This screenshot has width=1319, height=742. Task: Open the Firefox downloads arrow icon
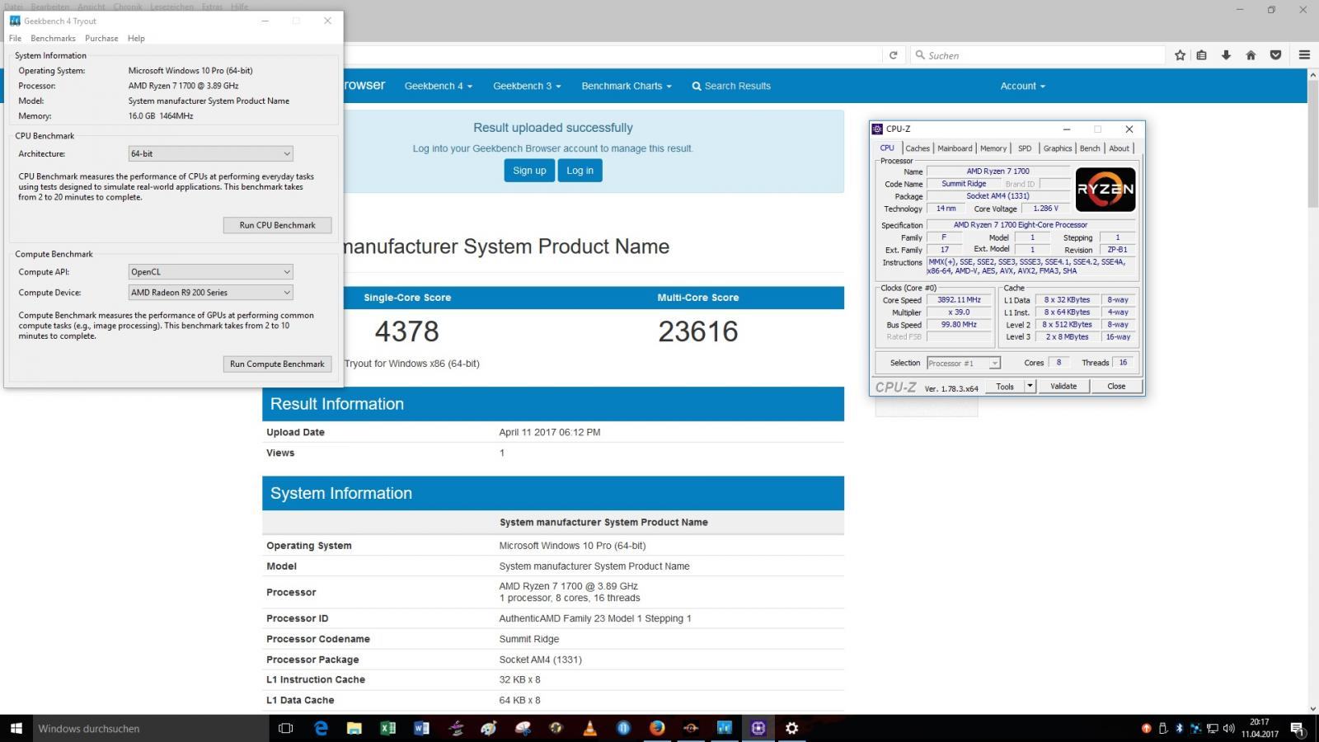pos(1226,55)
